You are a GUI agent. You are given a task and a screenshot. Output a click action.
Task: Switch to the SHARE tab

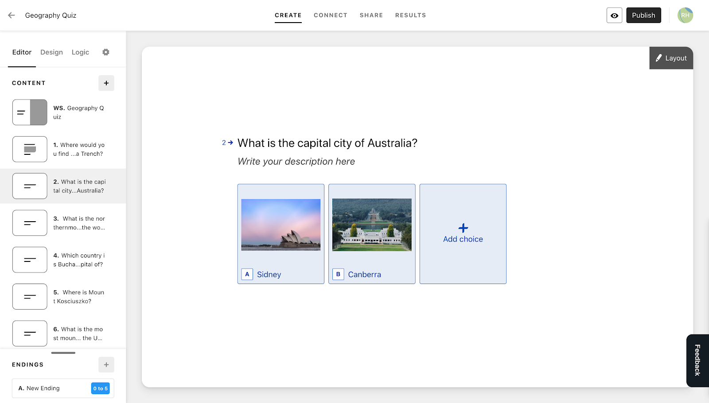click(371, 15)
